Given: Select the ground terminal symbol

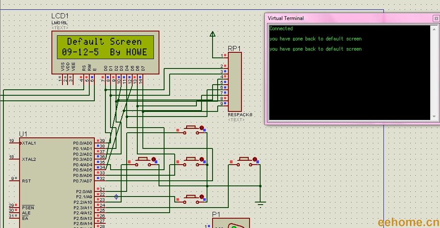Looking at the screenshot, I should click(260, 204).
